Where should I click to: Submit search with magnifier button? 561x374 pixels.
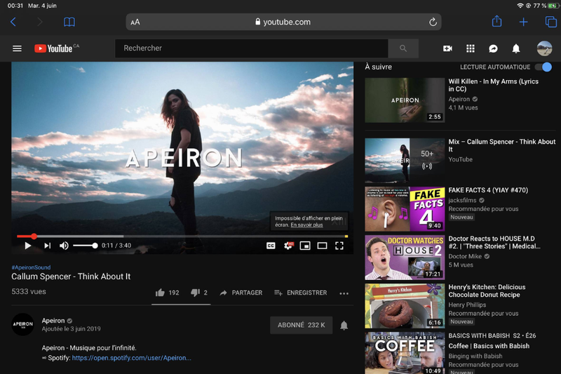[x=403, y=48]
